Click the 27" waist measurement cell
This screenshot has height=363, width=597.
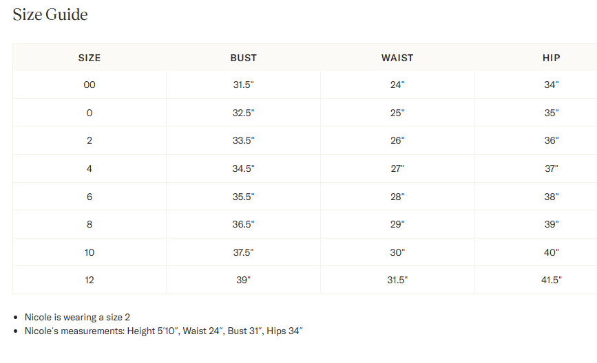click(x=397, y=168)
